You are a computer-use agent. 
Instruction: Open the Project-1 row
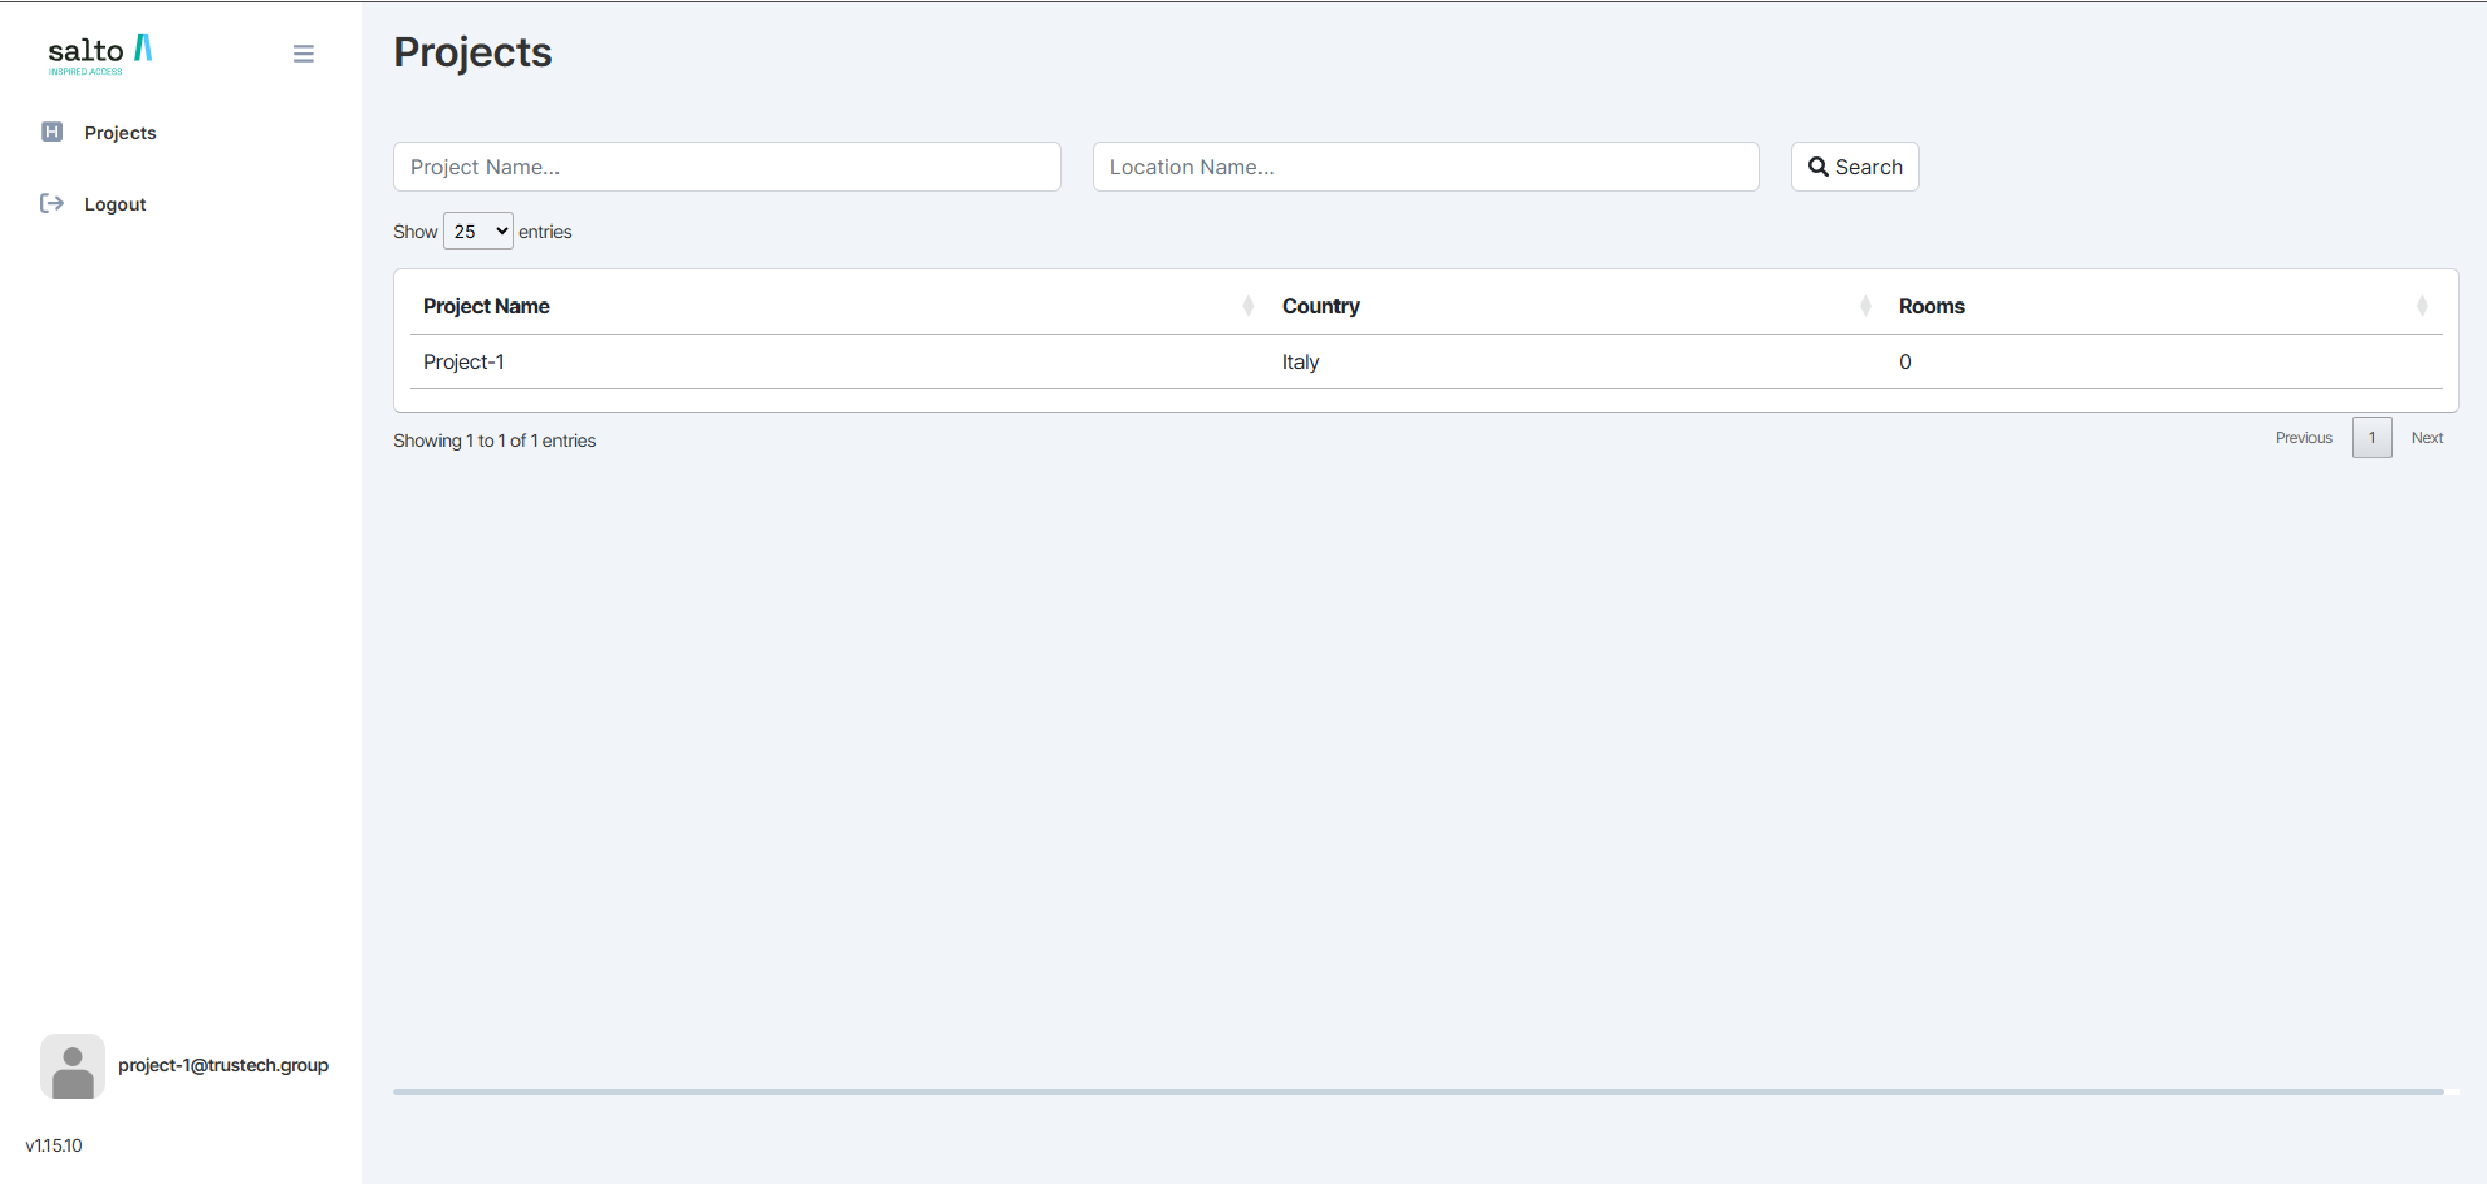tap(463, 362)
